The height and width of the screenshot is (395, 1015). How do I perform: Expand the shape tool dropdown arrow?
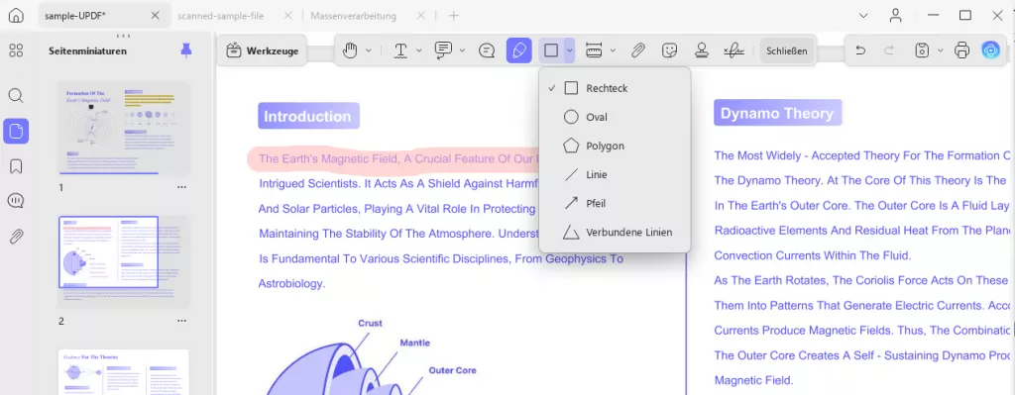[x=569, y=50]
